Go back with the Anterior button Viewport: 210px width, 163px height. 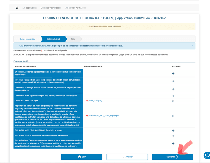click(127, 157)
